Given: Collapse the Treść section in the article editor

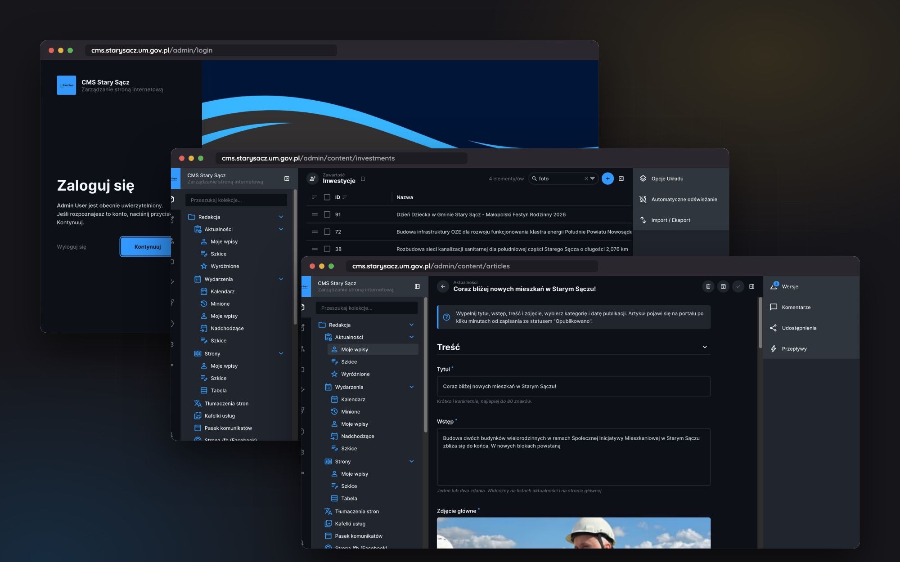Looking at the screenshot, I should coord(705,347).
